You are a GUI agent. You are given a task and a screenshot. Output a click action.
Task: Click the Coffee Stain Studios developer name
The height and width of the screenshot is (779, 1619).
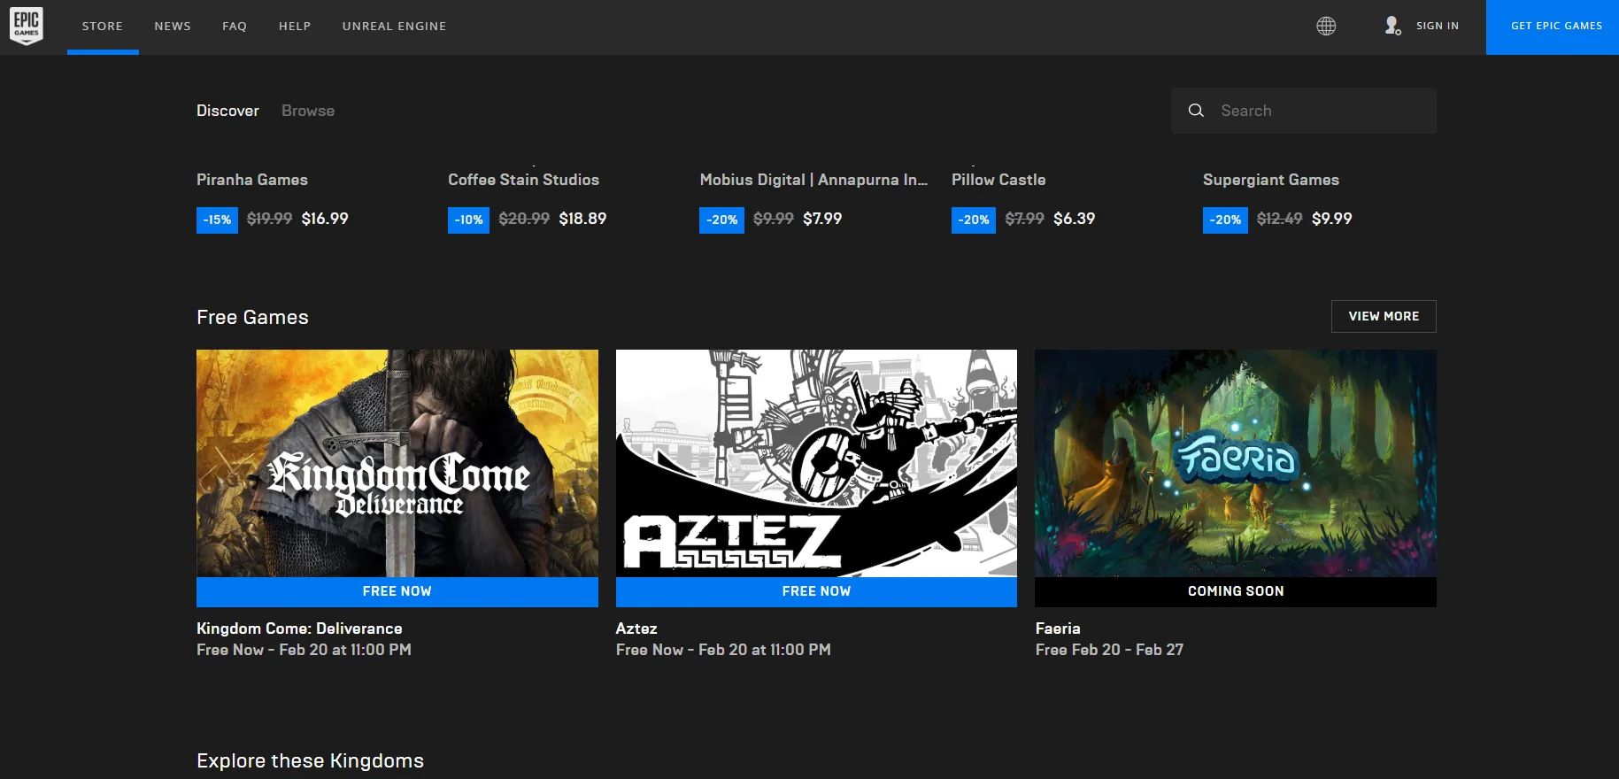[x=523, y=180]
